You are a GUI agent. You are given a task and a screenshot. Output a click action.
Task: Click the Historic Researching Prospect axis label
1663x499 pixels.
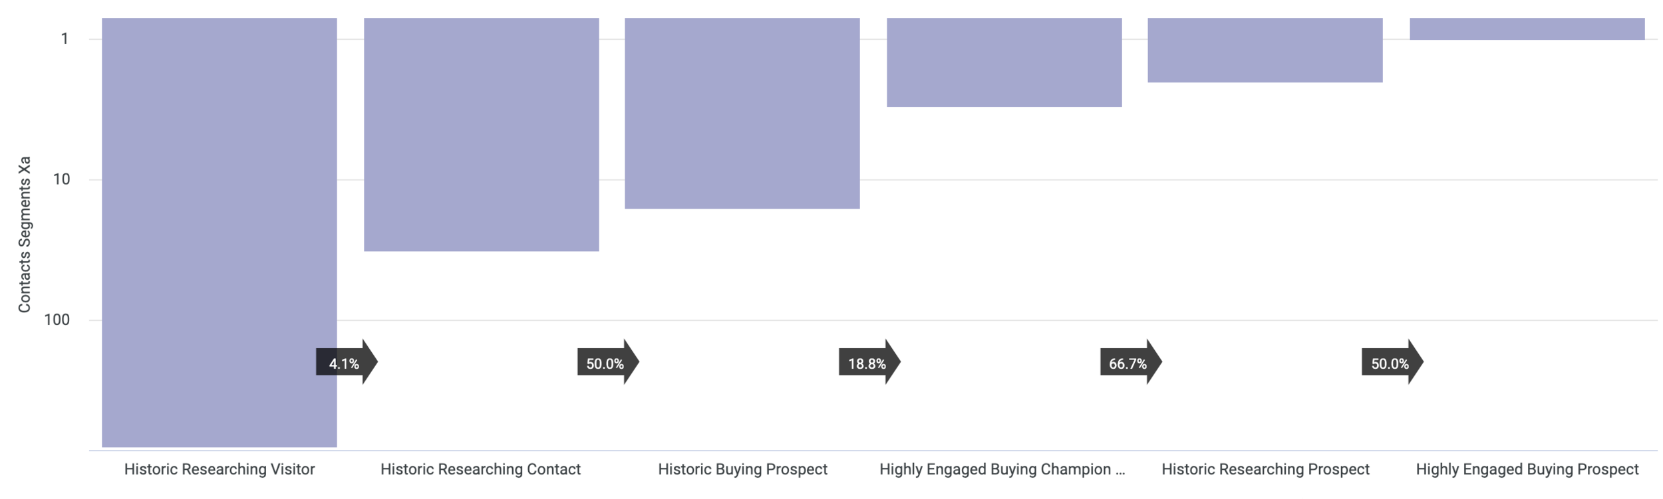click(1265, 469)
